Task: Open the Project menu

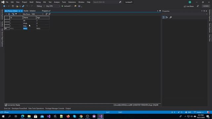Action: pyautogui.click(x=25, y=2)
